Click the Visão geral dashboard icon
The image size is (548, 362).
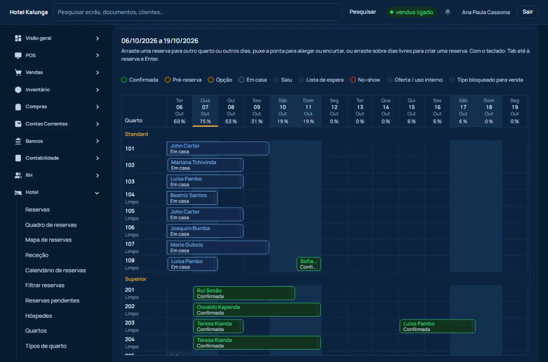(x=18, y=38)
